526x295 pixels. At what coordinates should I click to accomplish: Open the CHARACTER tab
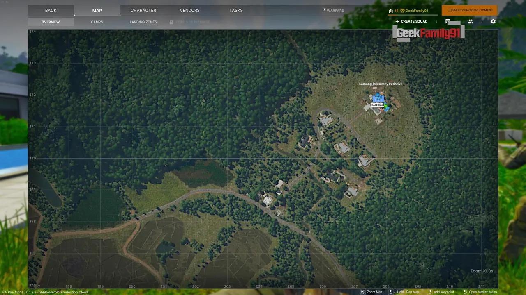pyautogui.click(x=143, y=10)
